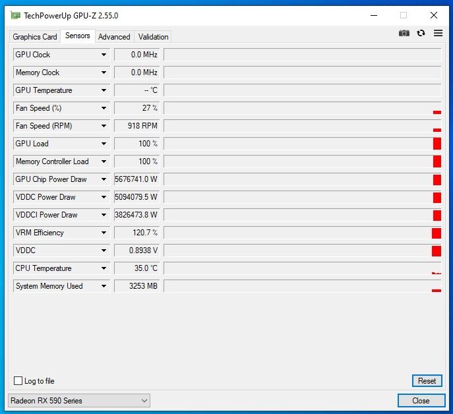Click the System Memory Used graph
The height and width of the screenshot is (414, 453).
pos(303,286)
